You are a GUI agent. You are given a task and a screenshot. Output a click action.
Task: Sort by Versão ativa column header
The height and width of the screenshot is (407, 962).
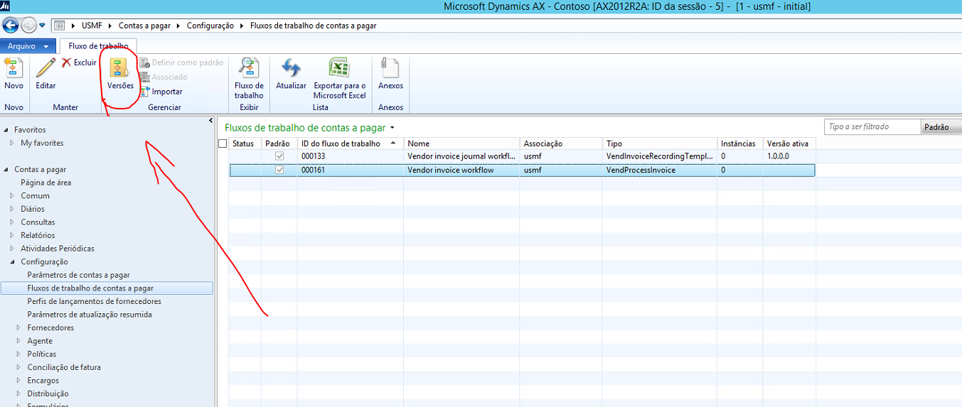pos(789,143)
